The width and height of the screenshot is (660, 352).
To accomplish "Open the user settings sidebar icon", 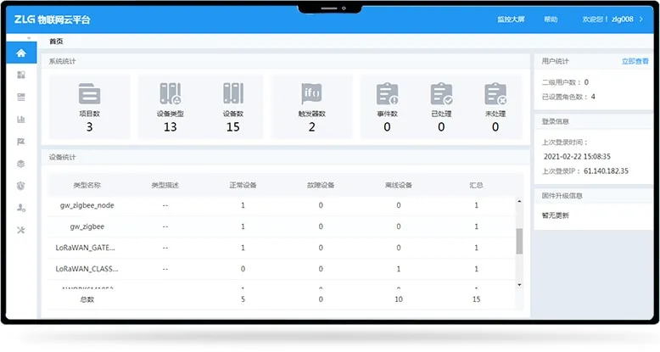I will (21, 207).
